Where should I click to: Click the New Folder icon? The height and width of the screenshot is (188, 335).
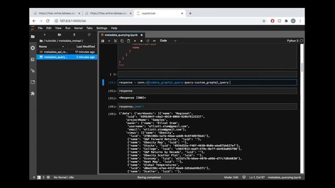tap(59, 35)
